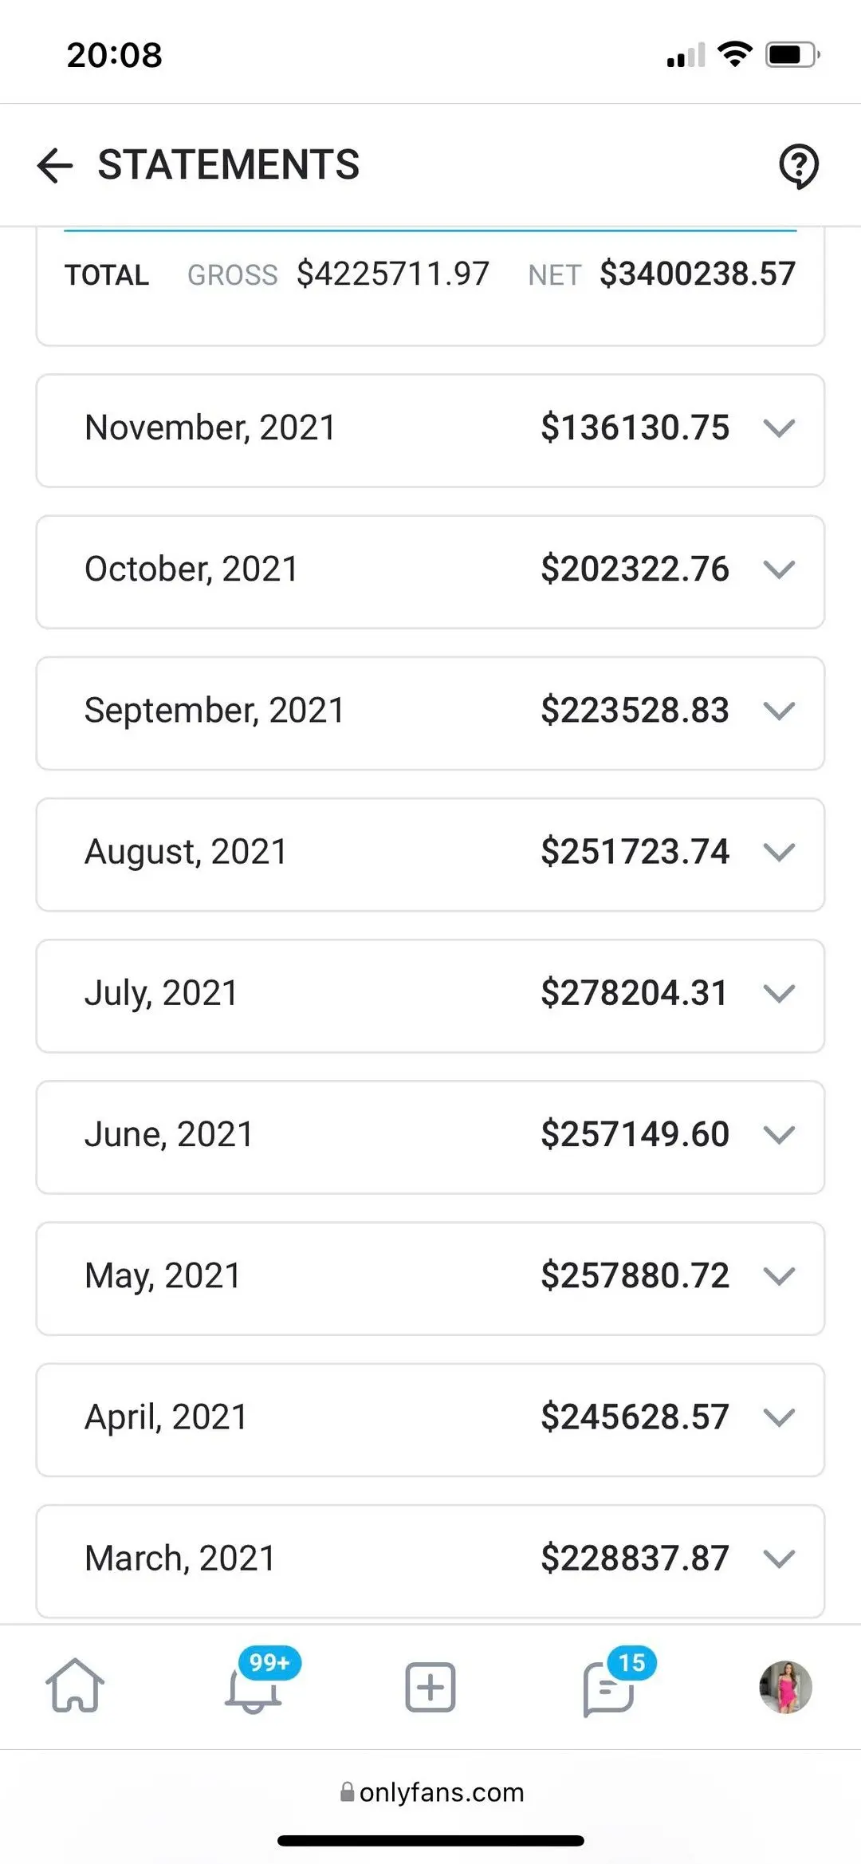This screenshot has height=1864, width=861.
Task: Tap the STATEMENTS page title
Action: pos(229,165)
